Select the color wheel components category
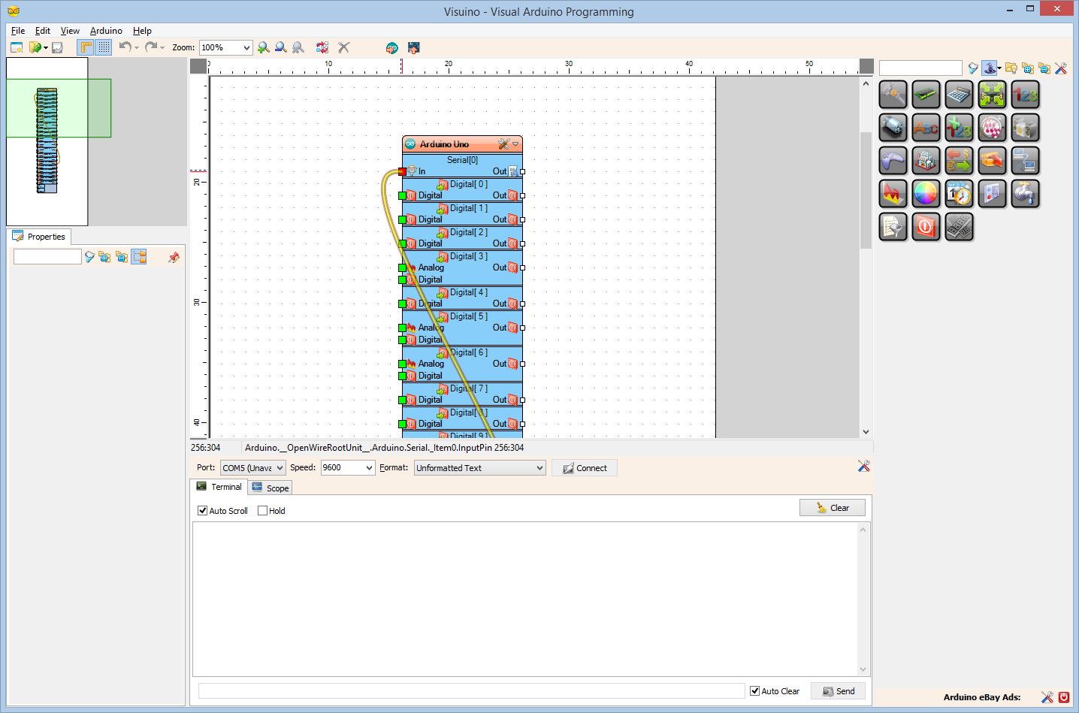The image size is (1079, 713). 926,193
